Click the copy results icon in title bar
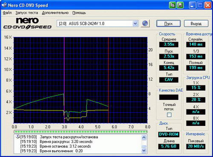The width and height of the screenshot is (213, 157). point(173,5)
